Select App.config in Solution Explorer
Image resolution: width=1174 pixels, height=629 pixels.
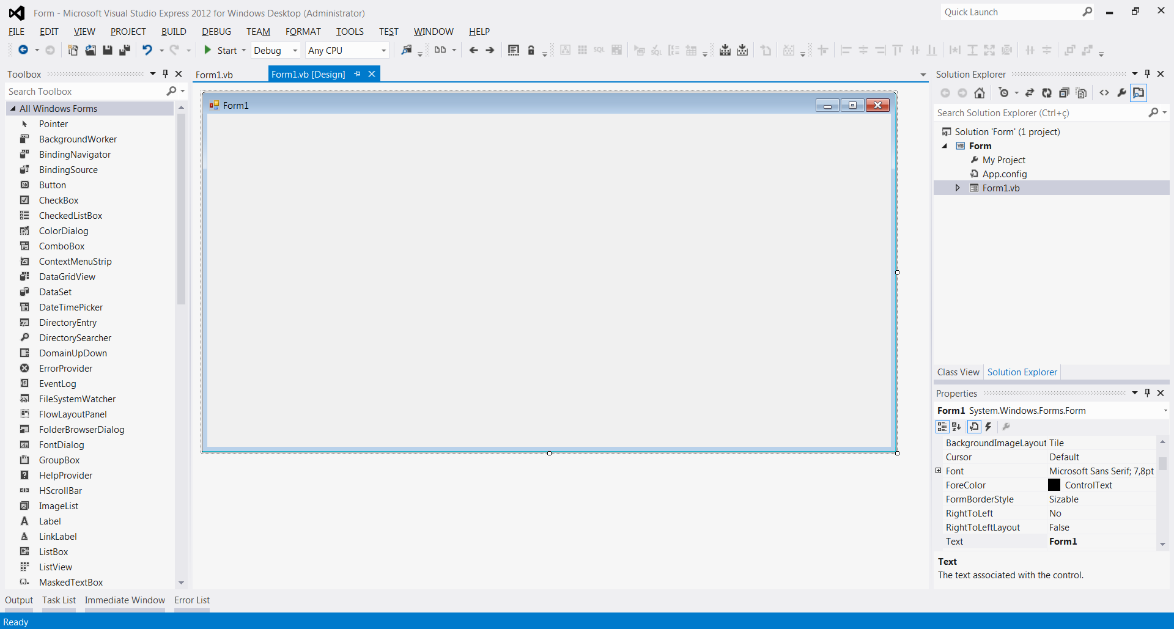(x=1004, y=174)
